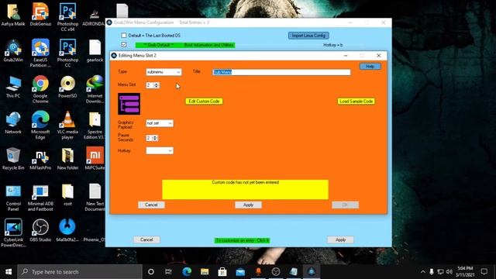
Task: Open the root folder icon
Action: (67, 195)
